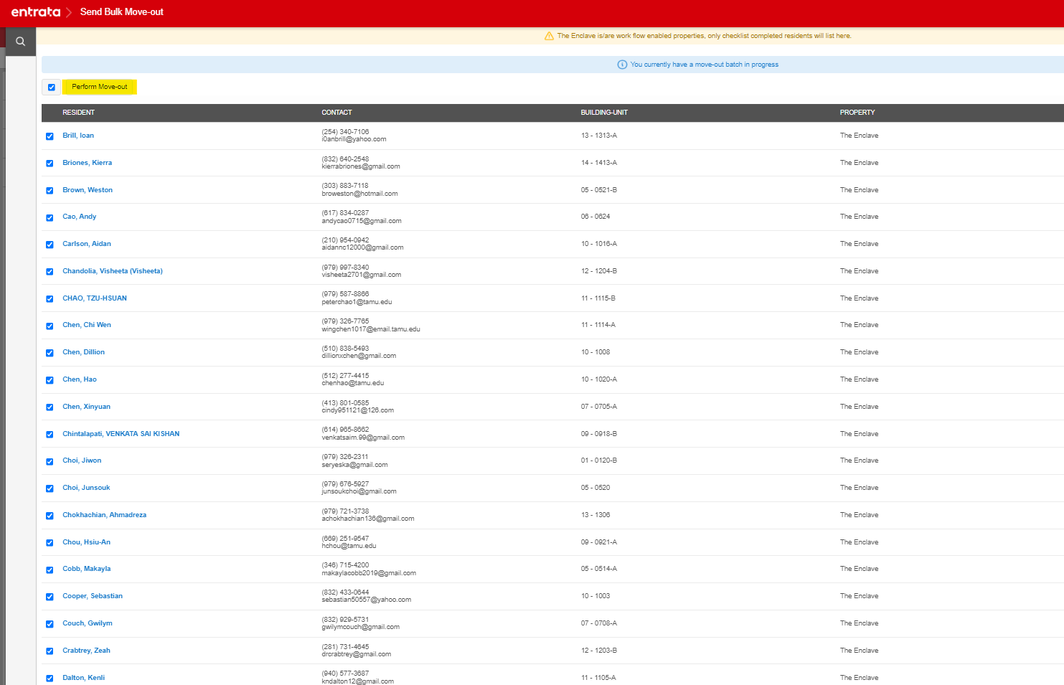Click the email makaylacobb2019@gmail.com

click(369, 573)
